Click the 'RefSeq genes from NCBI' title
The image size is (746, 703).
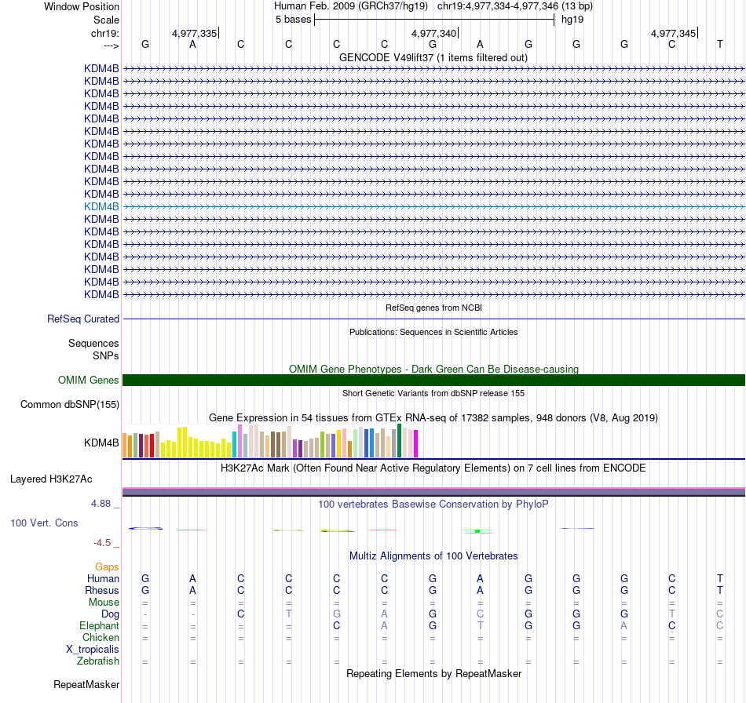click(434, 308)
